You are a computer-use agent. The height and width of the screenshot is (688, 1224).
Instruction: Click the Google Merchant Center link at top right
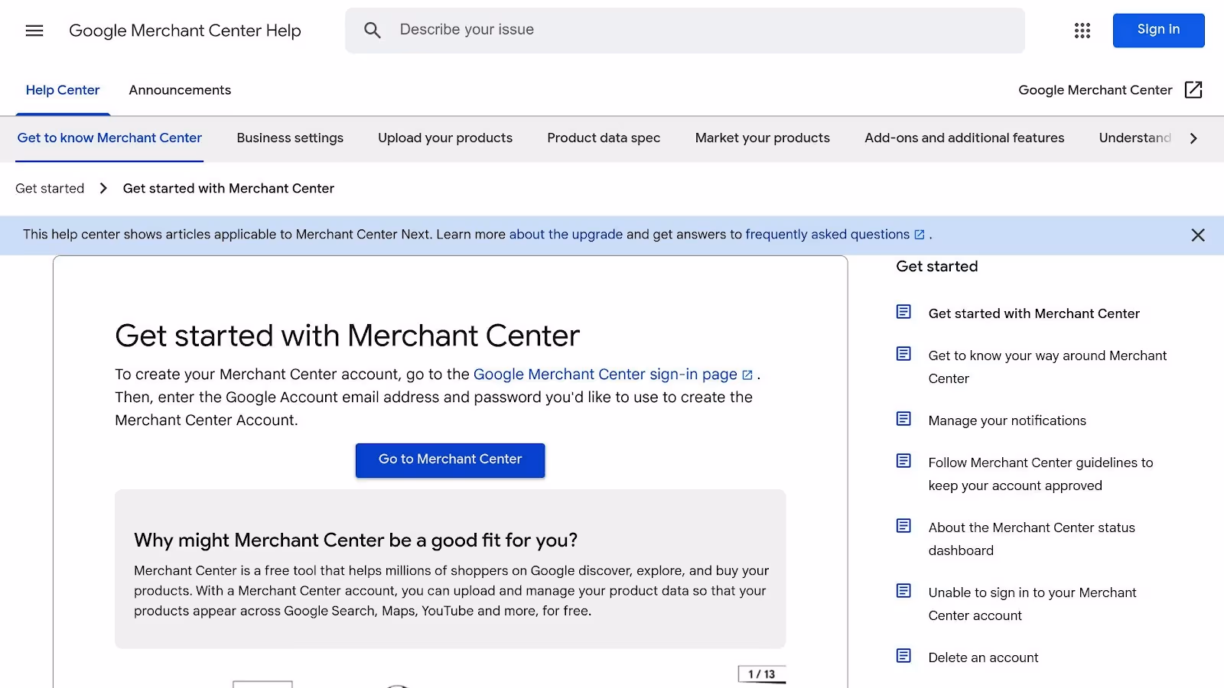pos(1095,90)
